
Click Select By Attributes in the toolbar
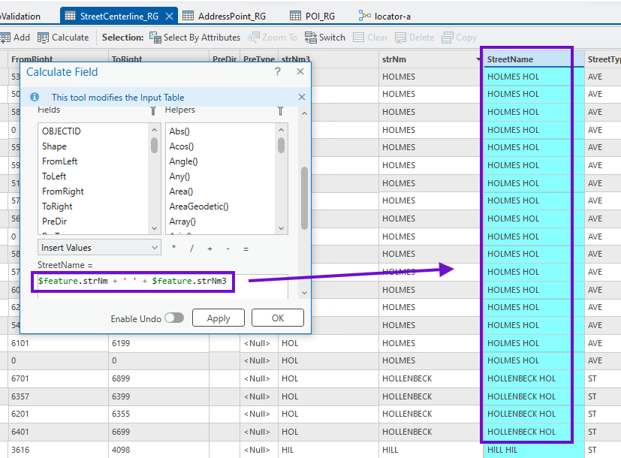pyautogui.click(x=194, y=37)
